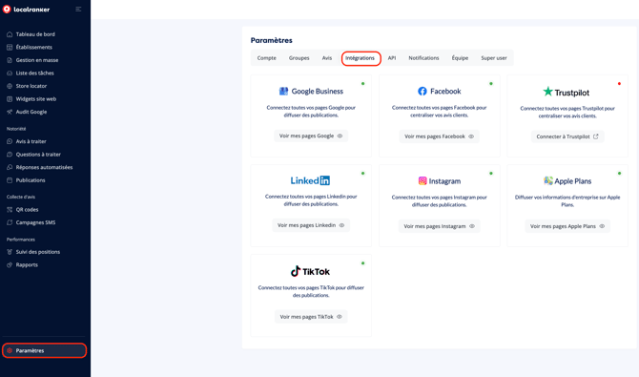The width and height of the screenshot is (639, 377).
Task: Click Voir mes pages Google button
Action: pos(311,136)
